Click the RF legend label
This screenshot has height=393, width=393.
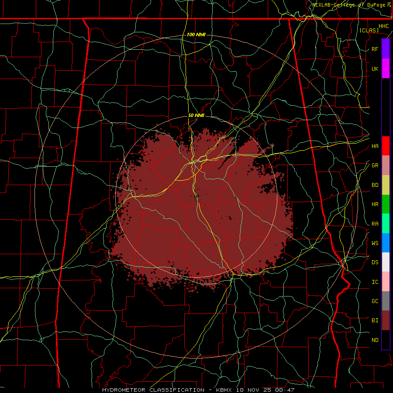(x=375, y=49)
